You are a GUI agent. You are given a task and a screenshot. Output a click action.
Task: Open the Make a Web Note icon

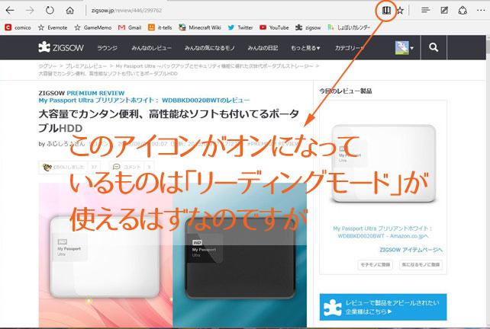444,11
